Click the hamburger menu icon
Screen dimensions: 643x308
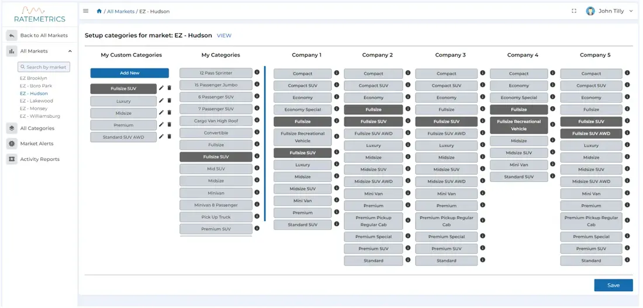click(x=86, y=11)
